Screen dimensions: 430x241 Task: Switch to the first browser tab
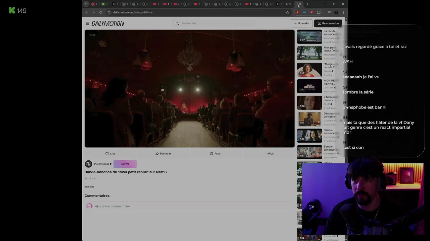(x=94, y=4)
